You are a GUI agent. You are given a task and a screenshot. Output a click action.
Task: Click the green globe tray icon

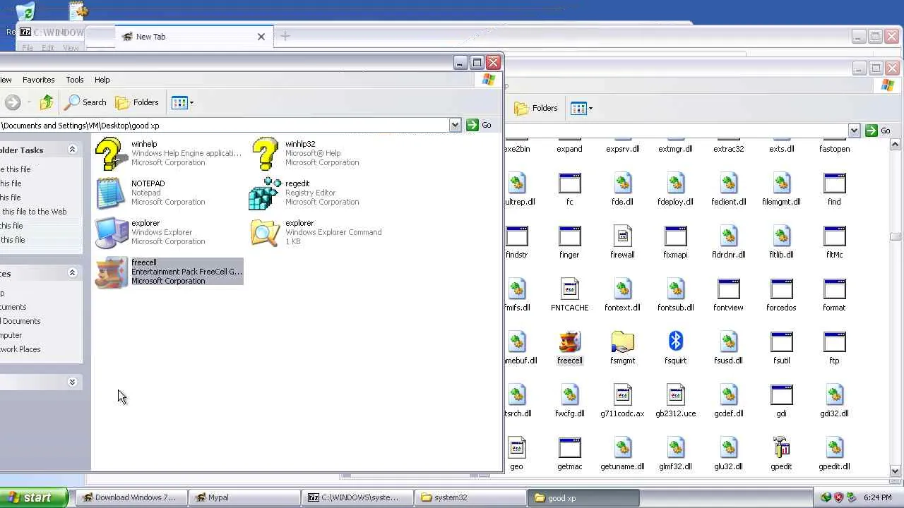pos(826,497)
